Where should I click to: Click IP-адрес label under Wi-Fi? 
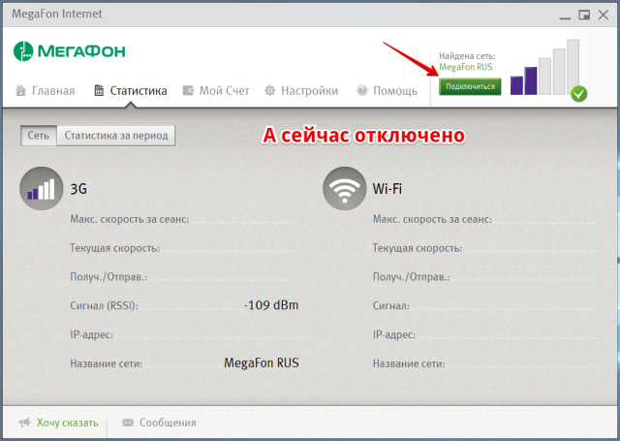click(394, 334)
